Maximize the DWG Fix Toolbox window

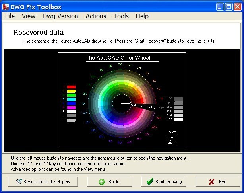pos(229,7)
